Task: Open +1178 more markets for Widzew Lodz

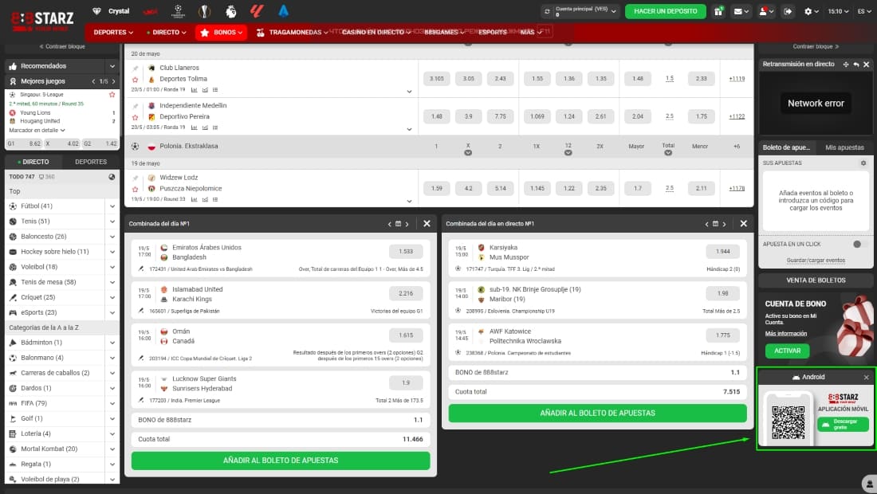Action: point(737,189)
